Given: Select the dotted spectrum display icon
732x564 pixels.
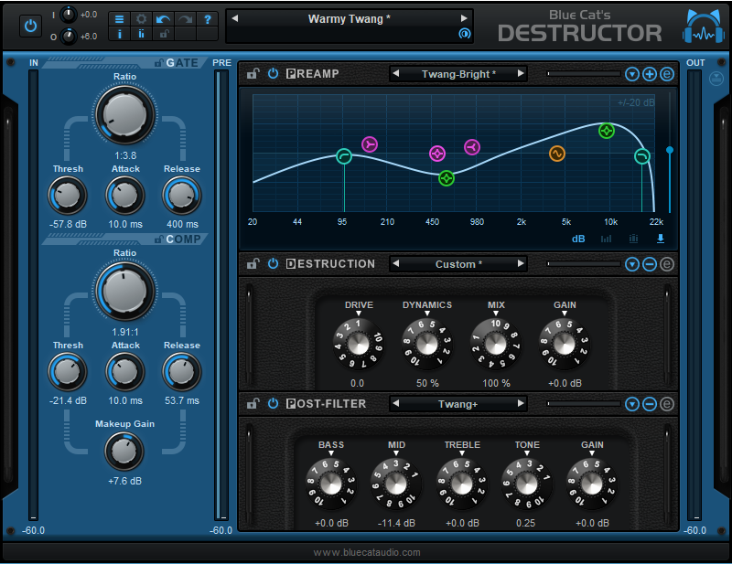Looking at the screenshot, I should [633, 239].
